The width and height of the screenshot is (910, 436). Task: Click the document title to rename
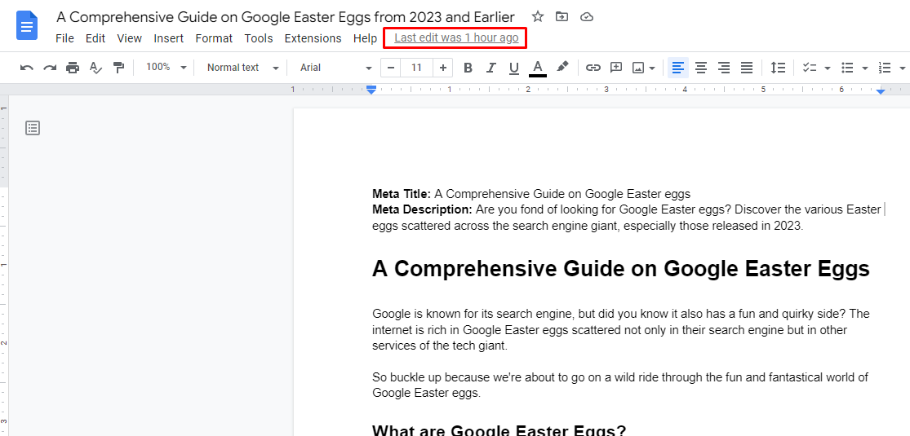[x=285, y=17]
